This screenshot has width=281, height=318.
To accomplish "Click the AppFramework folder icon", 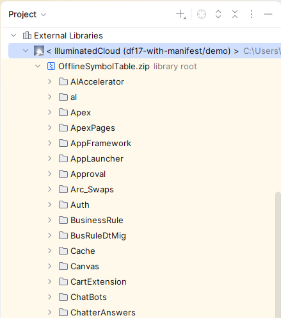I will 63,143.
